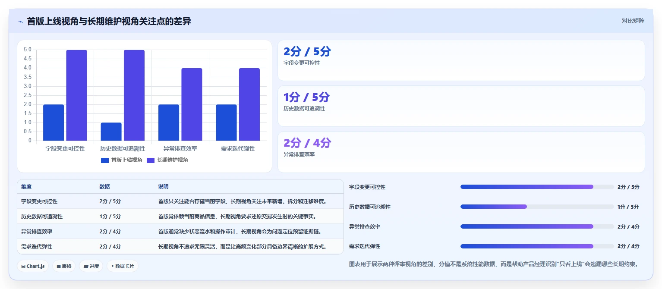This screenshot has width=662, height=289.
Task: Click the footnote text starting 图表用于展示两种评审视角
Action: [x=493, y=264]
